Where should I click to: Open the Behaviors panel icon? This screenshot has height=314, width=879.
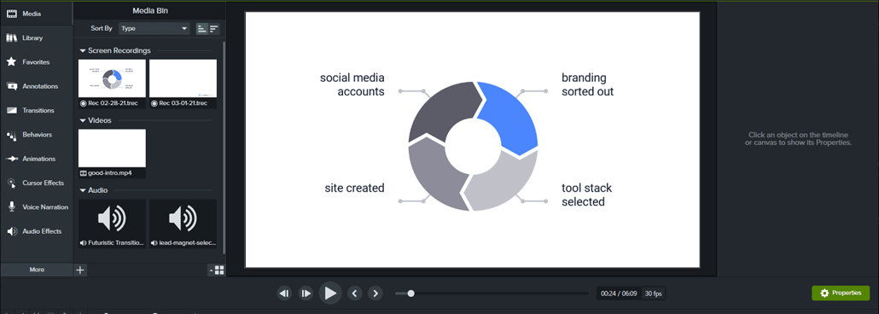tap(11, 135)
